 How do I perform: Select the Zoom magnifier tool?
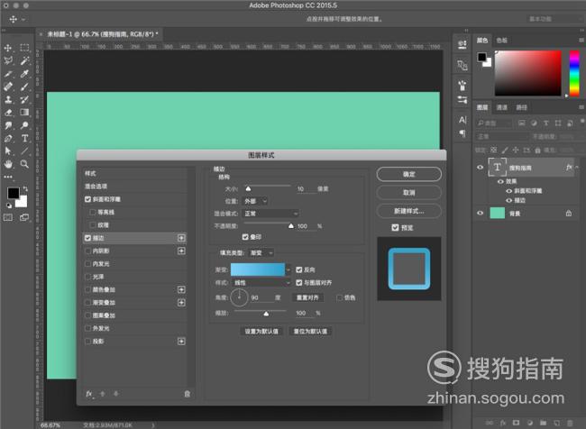click(x=24, y=164)
